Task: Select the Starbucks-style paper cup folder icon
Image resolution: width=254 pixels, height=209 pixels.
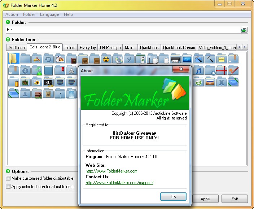Action: 141,58
